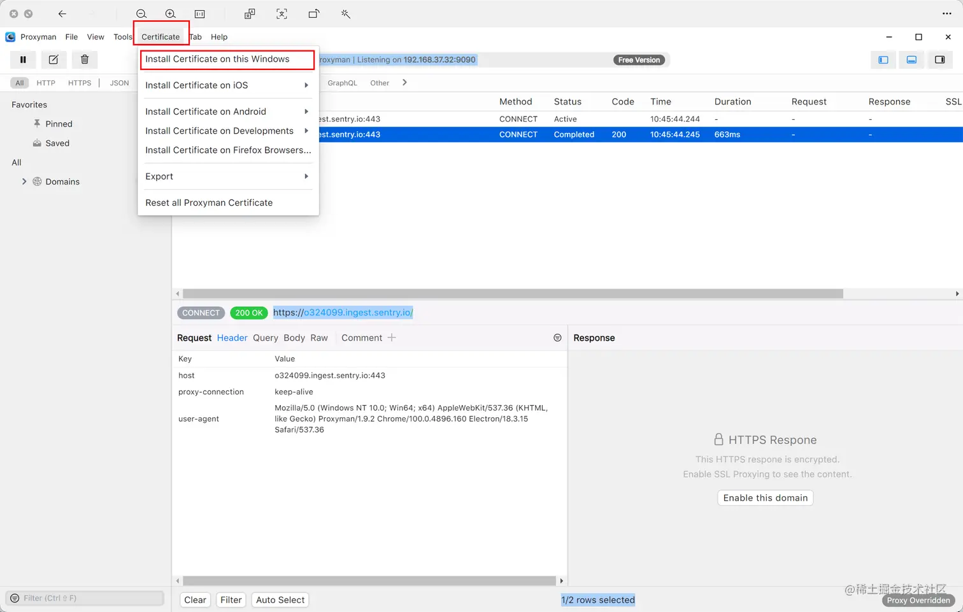The width and height of the screenshot is (963, 612).
Task: Open the compose request icon
Action: click(53, 60)
